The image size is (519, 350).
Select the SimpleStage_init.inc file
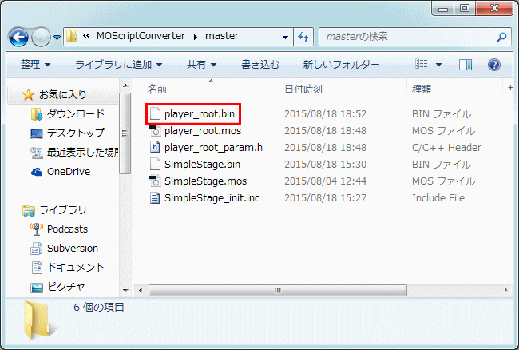coord(212,198)
